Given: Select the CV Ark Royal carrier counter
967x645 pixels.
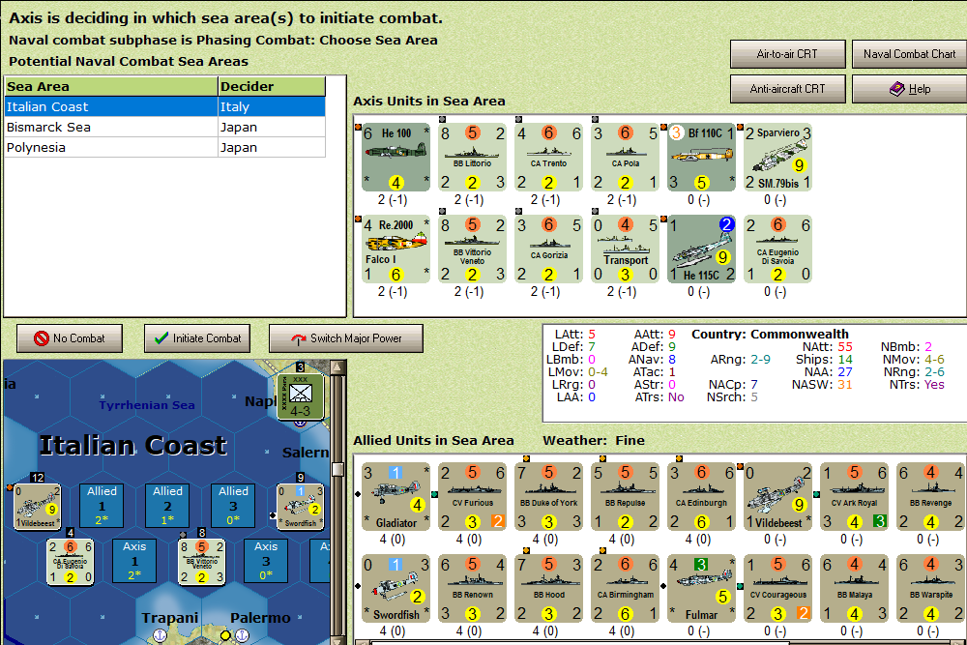Looking at the screenshot, I should point(855,497).
